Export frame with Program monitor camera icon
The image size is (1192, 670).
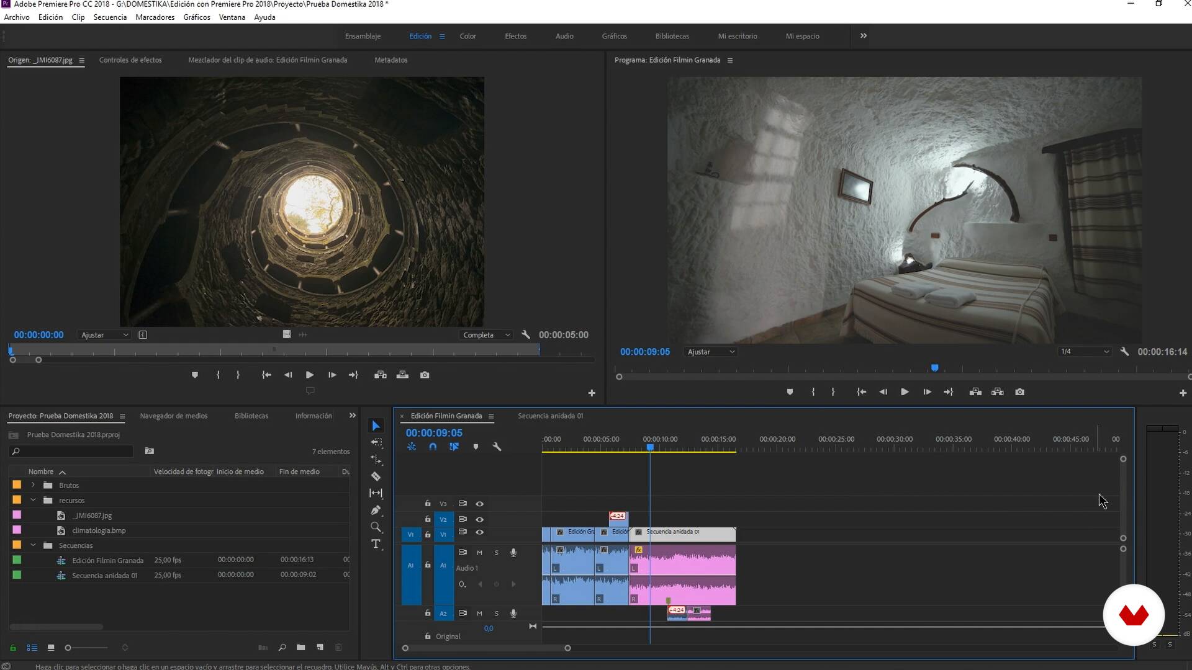click(x=1019, y=392)
